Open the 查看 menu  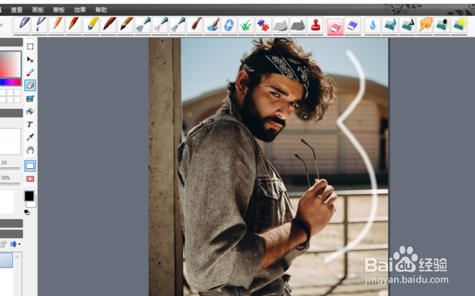point(17,10)
